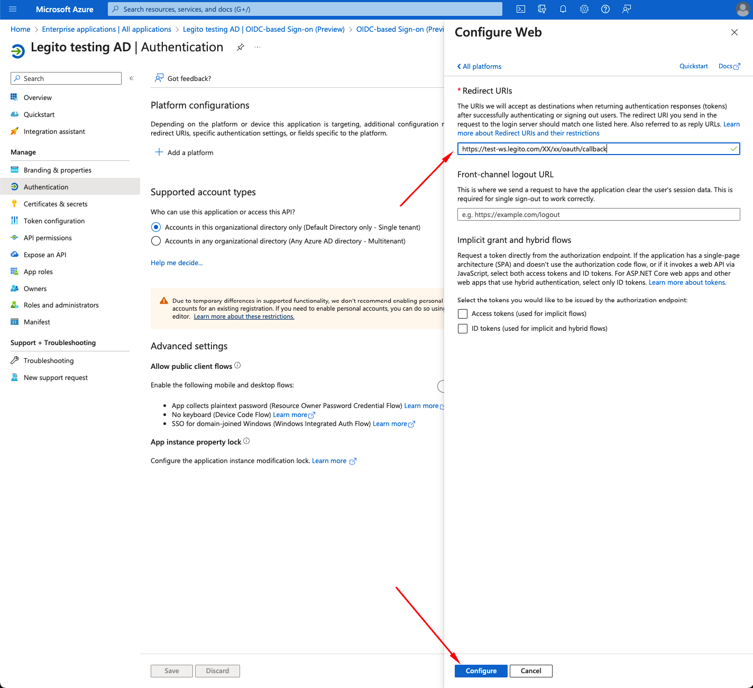The height and width of the screenshot is (688, 753).
Task: Open Learn more about these restrictions
Action: point(244,316)
